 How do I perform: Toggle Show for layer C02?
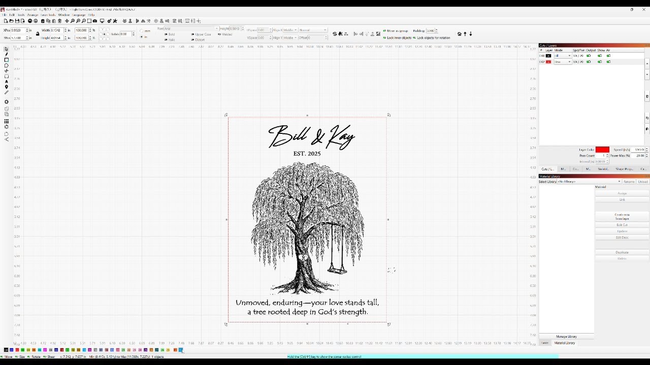click(x=600, y=62)
